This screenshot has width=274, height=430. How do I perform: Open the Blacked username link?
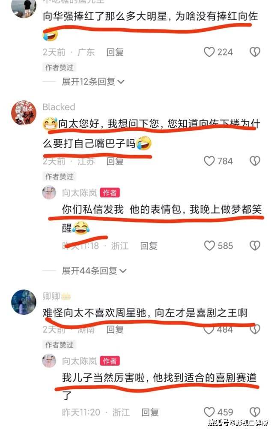59,107
